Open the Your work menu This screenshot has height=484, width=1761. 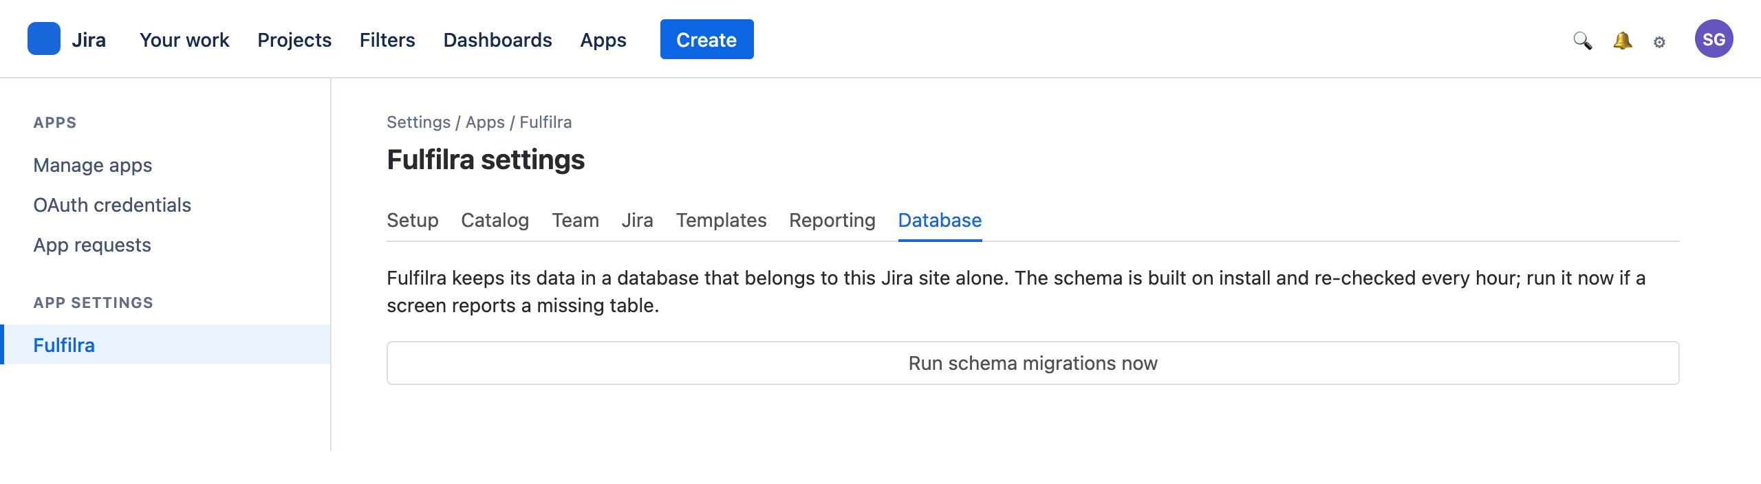coord(184,40)
